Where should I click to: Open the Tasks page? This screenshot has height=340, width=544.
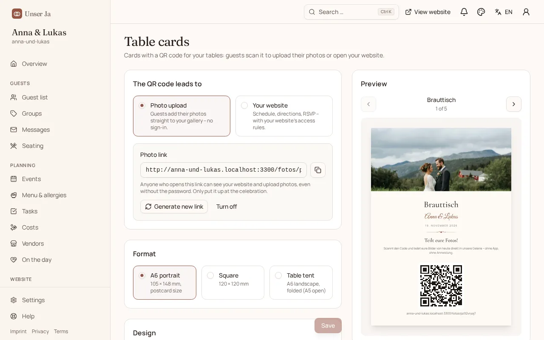click(x=55, y=211)
